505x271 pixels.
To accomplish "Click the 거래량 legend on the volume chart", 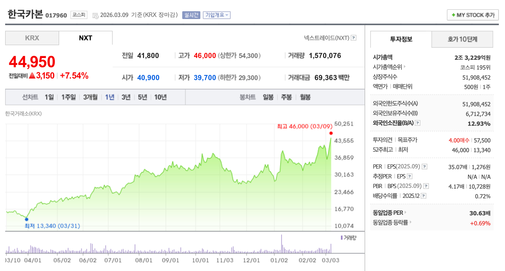I will (348, 238).
